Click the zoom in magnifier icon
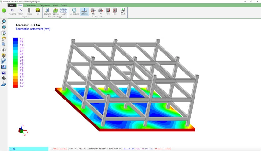This screenshot has width=261, height=151. [x=3, y=21]
